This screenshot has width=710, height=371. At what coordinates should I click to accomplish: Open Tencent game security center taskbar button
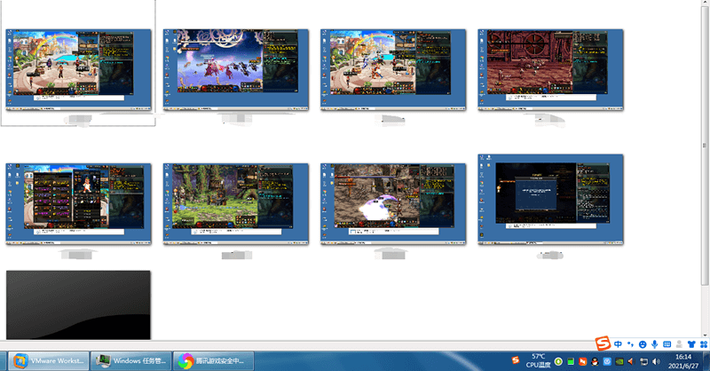(213, 361)
